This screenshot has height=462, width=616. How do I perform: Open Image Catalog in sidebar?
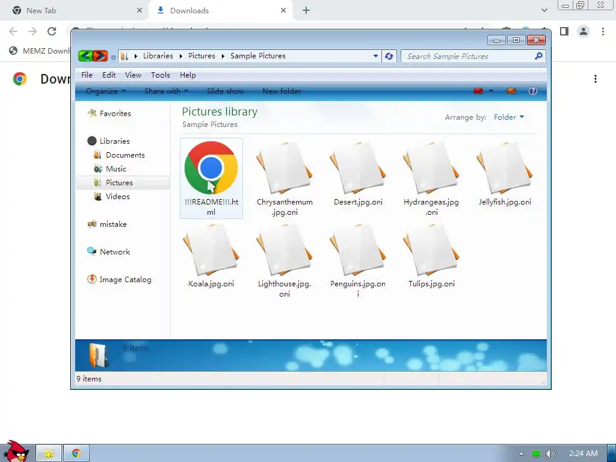click(125, 280)
